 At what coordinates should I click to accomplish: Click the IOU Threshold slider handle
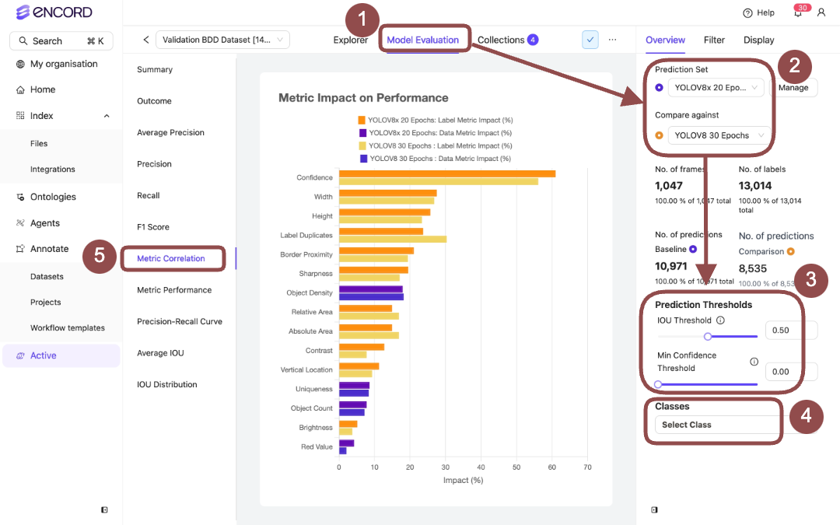click(x=708, y=337)
